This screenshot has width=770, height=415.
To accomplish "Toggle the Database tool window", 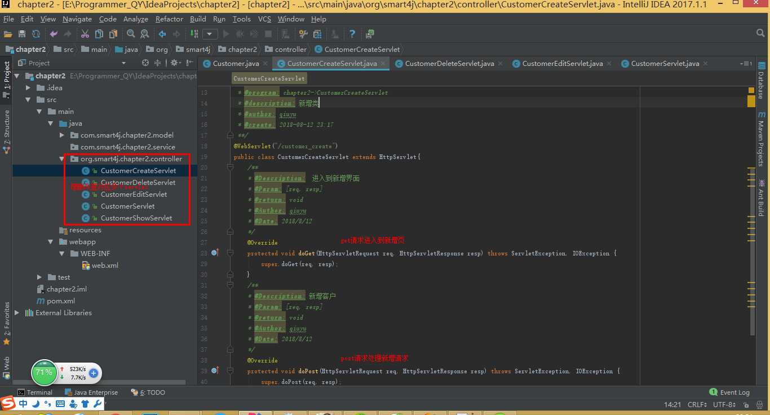I will pyautogui.click(x=761, y=80).
